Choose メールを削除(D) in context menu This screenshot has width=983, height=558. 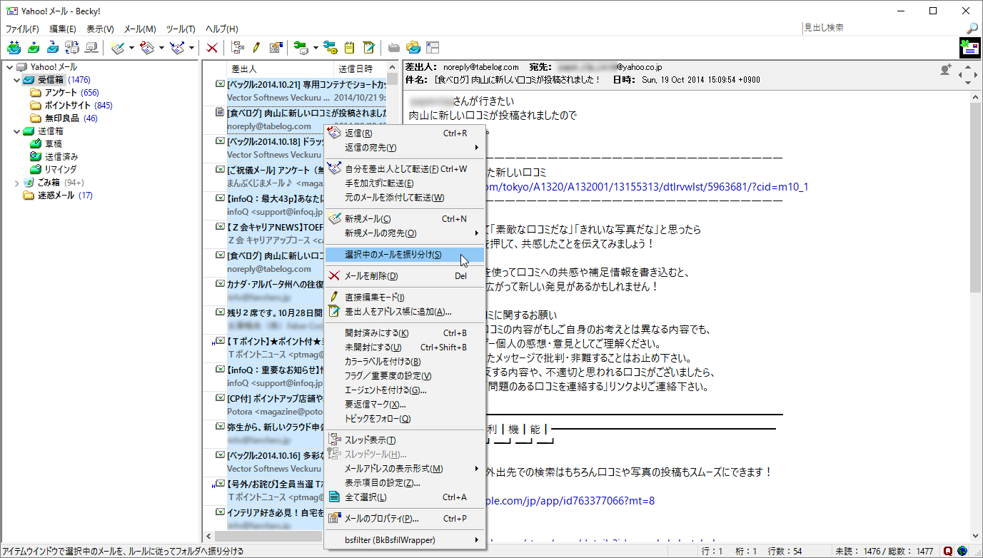pos(405,276)
